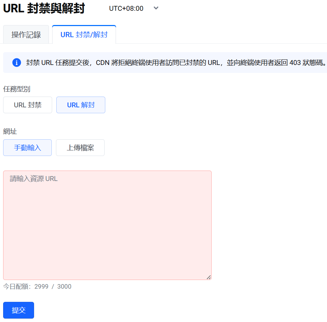Switch to the 操作記錄 tab
The image size is (327, 322).
pyautogui.click(x=26, y=35)
